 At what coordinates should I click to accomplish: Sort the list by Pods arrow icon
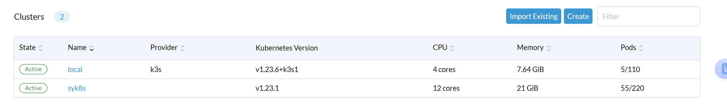(641, 48)
